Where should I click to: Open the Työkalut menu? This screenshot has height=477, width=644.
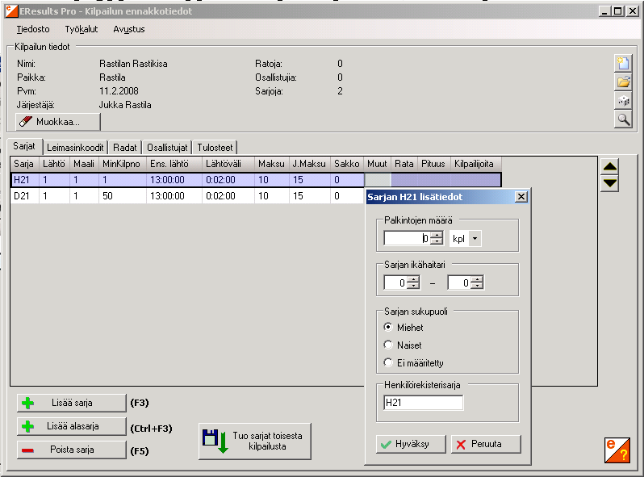82,29
